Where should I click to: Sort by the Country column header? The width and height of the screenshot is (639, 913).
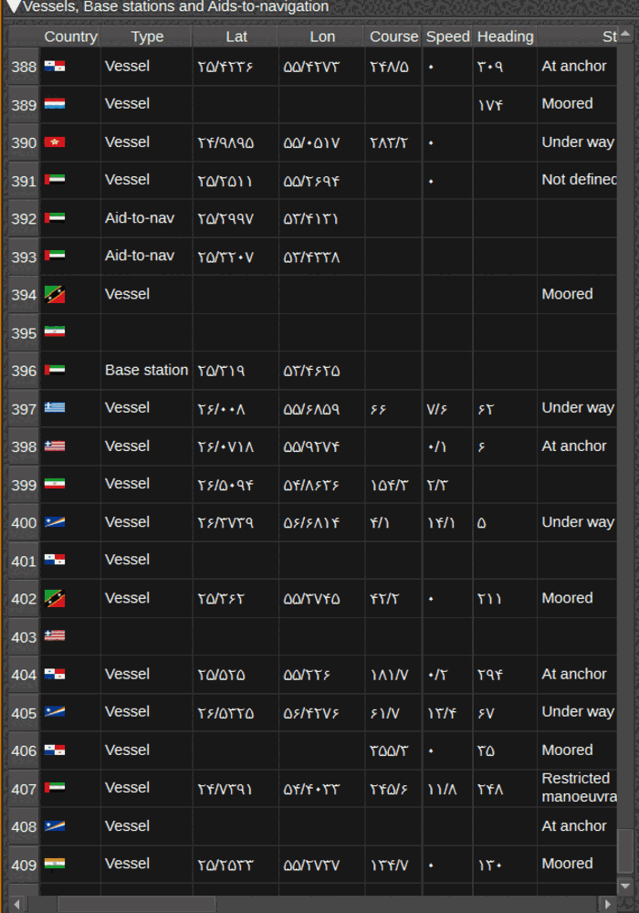pyautogui.click(x=70, y=37)
